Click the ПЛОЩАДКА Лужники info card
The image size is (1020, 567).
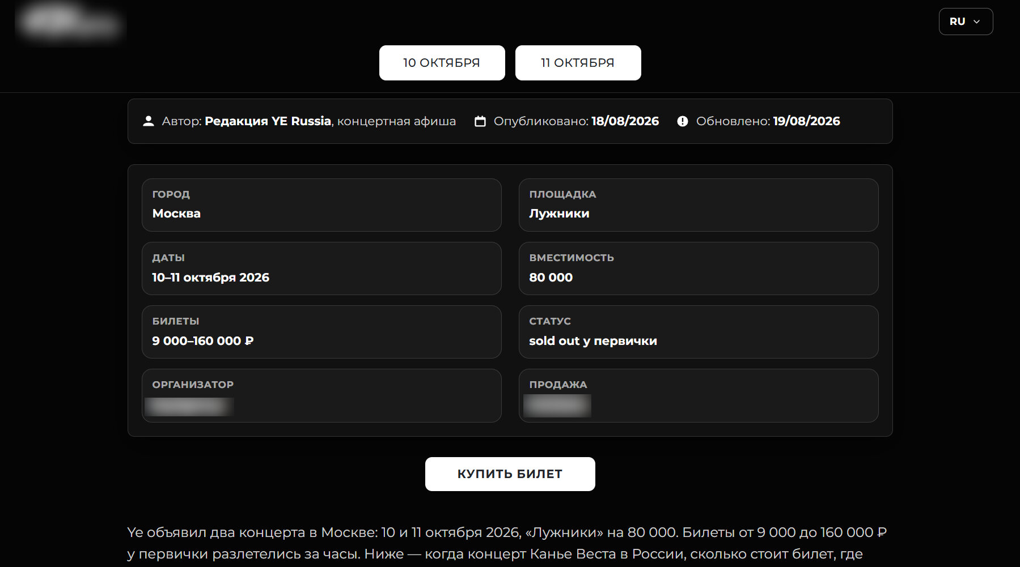(x=699, y=205)
